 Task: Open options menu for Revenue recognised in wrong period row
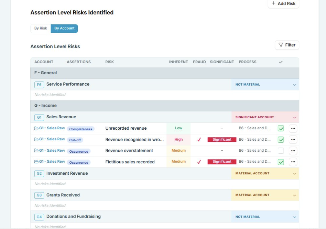pos(293,140)
